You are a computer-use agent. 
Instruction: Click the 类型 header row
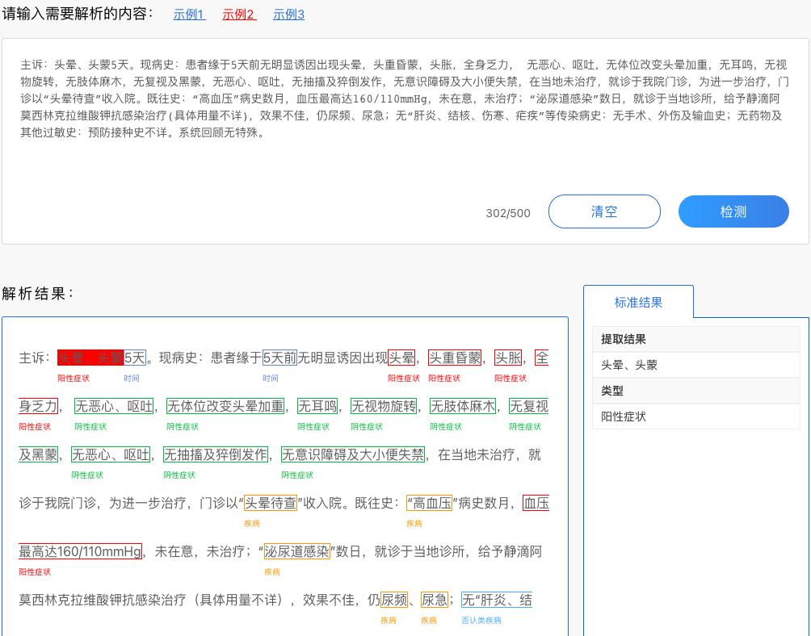pos(696,391)
